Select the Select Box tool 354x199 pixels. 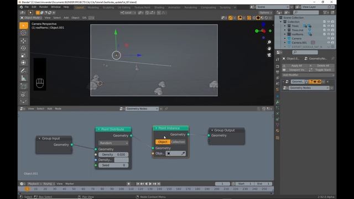coord(23,25)
